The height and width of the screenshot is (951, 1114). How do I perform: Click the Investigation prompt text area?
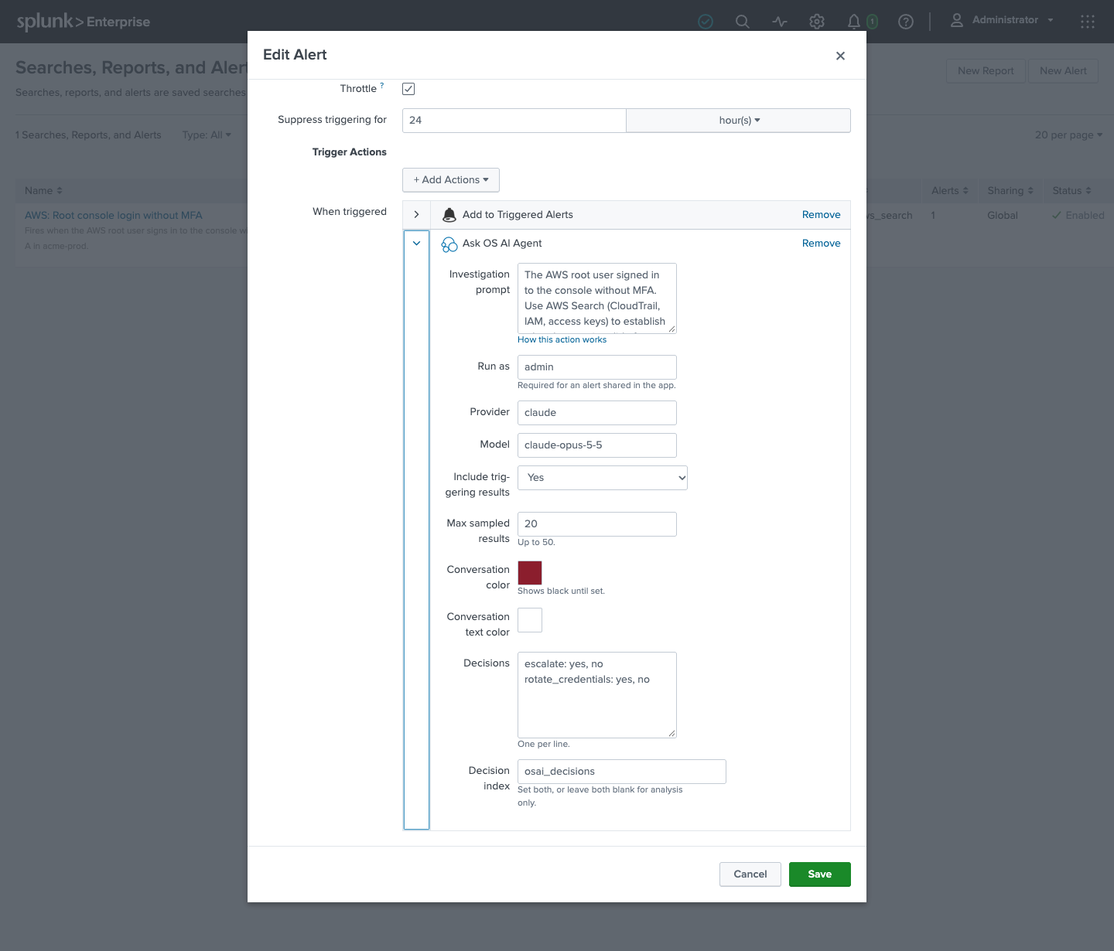[x=597, y=298]
